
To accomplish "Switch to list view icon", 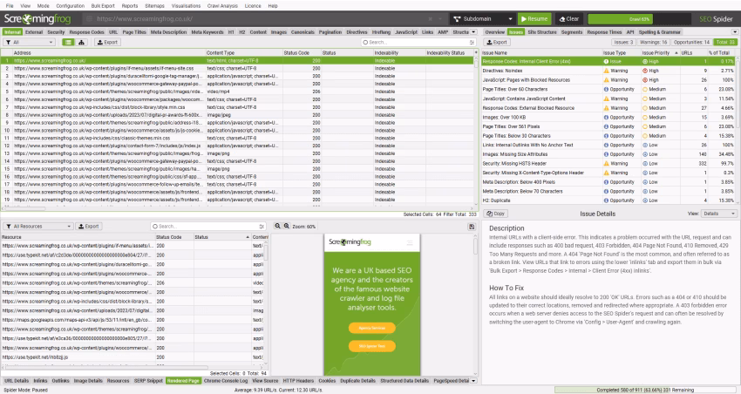I will [67, 42].
